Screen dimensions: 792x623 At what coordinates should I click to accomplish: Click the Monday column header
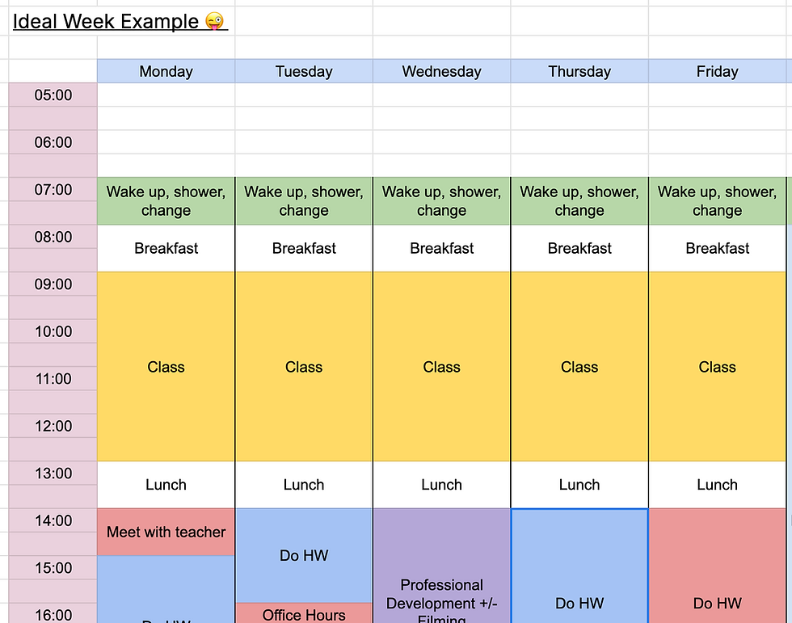(166, 71)
